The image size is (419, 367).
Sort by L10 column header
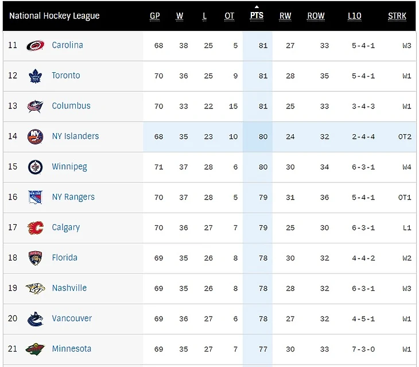(x=355, y=15)
